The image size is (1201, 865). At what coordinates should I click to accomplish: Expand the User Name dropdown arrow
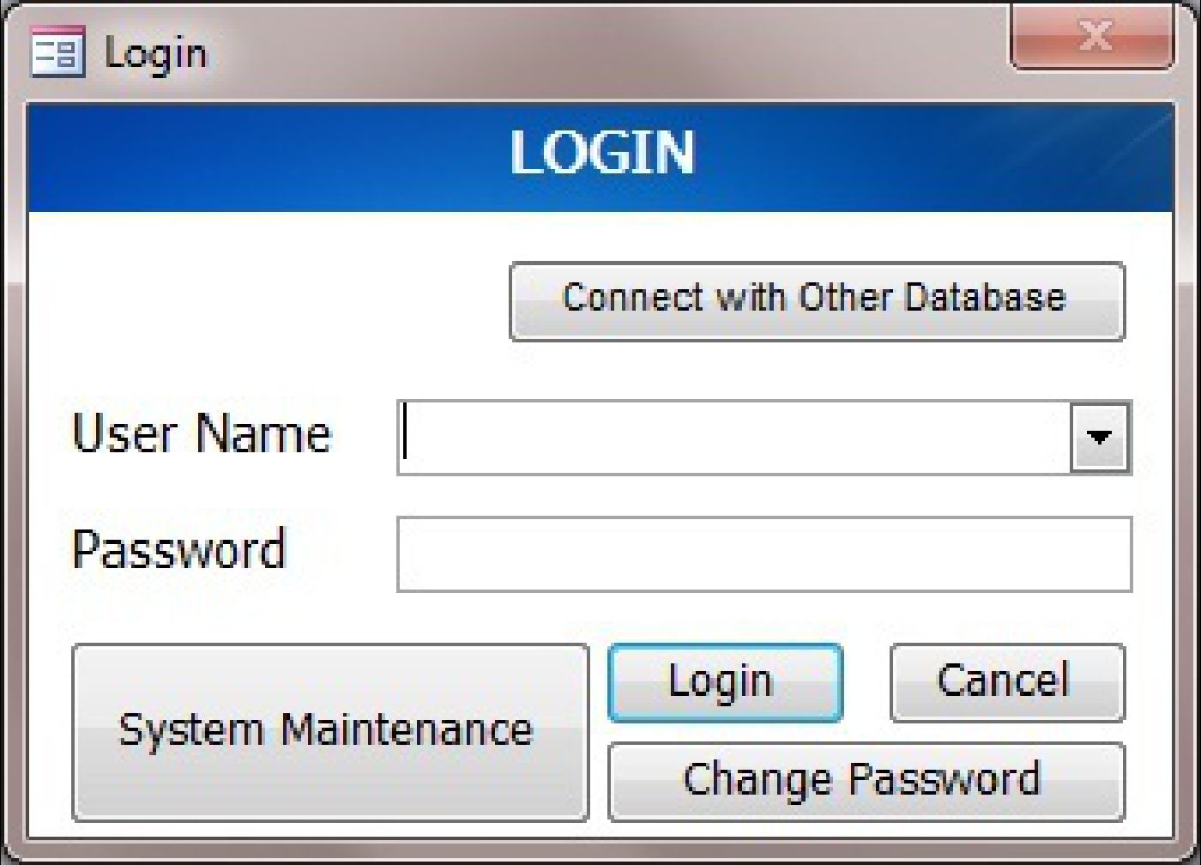coord(1100,438)
